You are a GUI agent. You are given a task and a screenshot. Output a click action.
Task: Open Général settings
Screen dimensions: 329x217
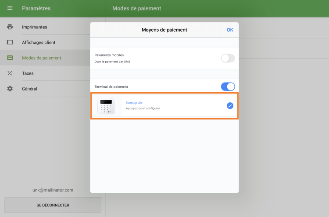45,89
